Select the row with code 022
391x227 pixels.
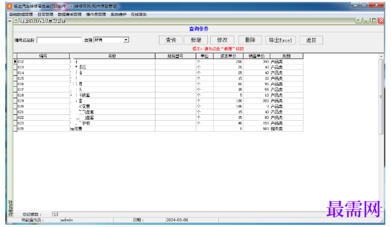pyautogui.click(x=158, y=117)
